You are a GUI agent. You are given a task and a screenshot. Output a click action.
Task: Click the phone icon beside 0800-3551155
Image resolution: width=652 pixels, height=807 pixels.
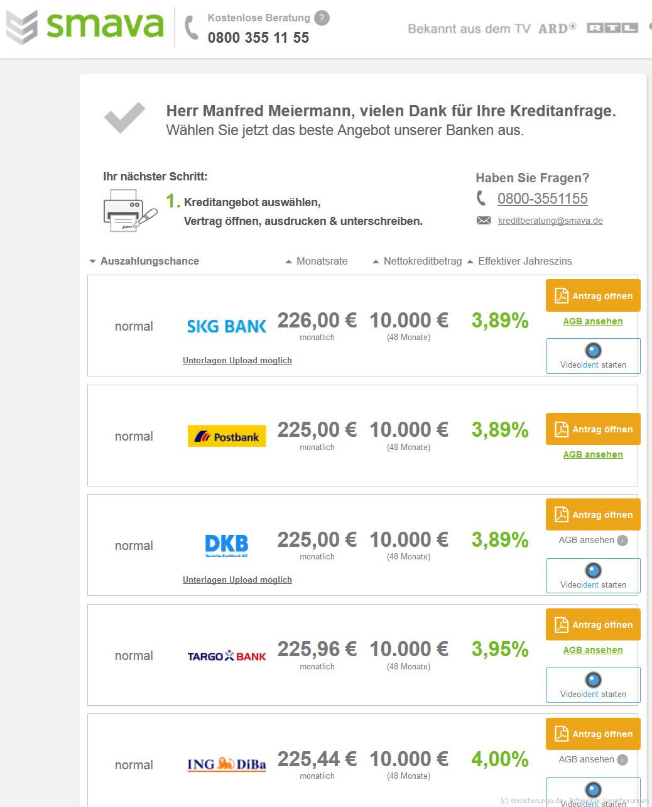[481, 199]
